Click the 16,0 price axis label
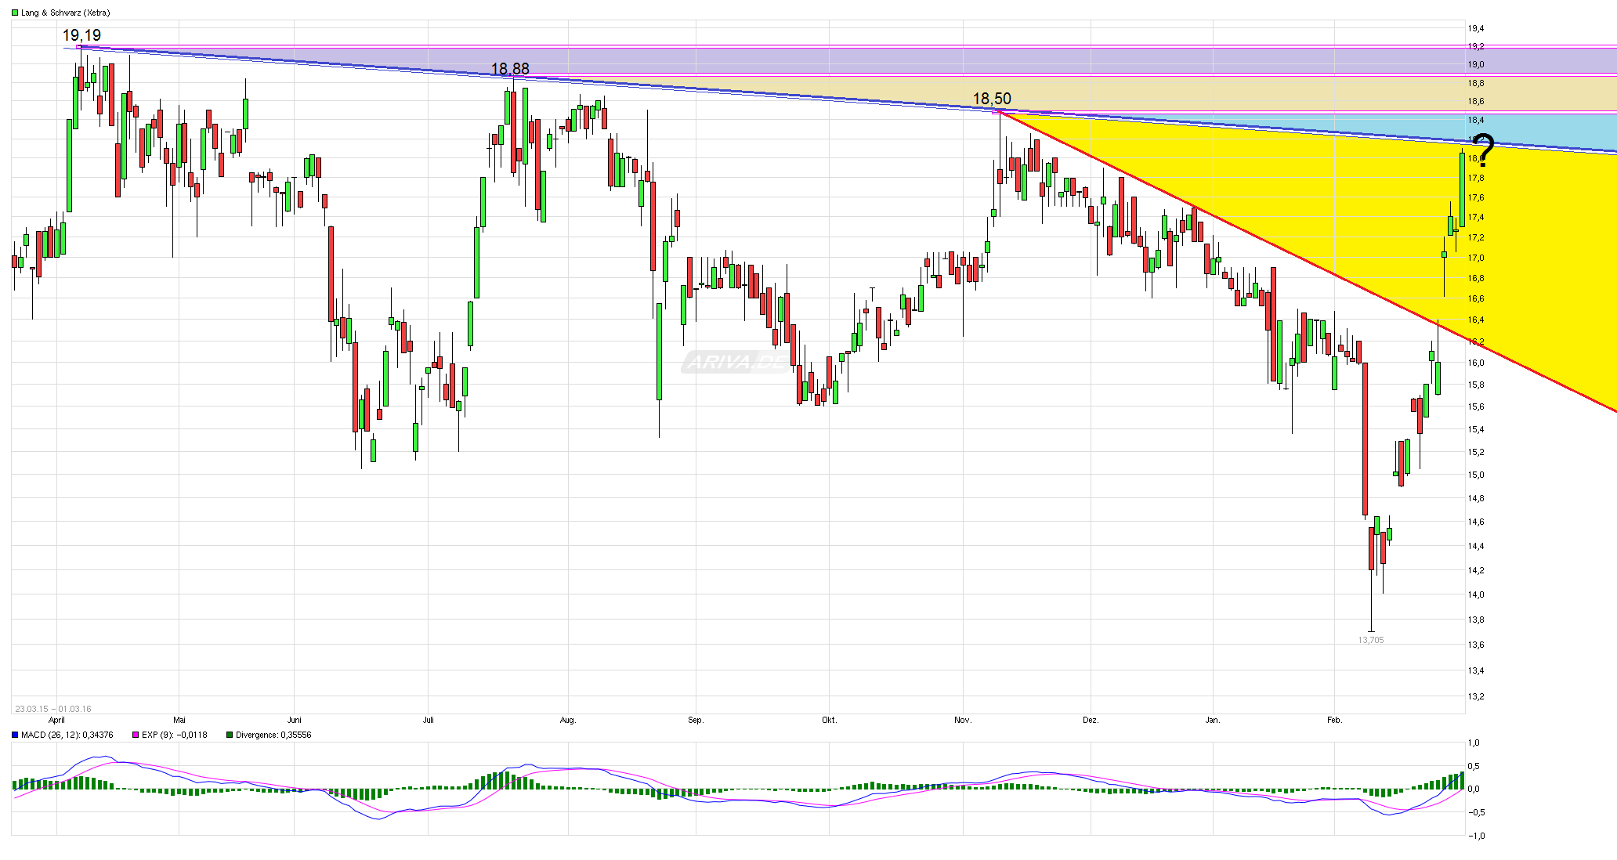 pyautogui.click(x=1475, y=363)
